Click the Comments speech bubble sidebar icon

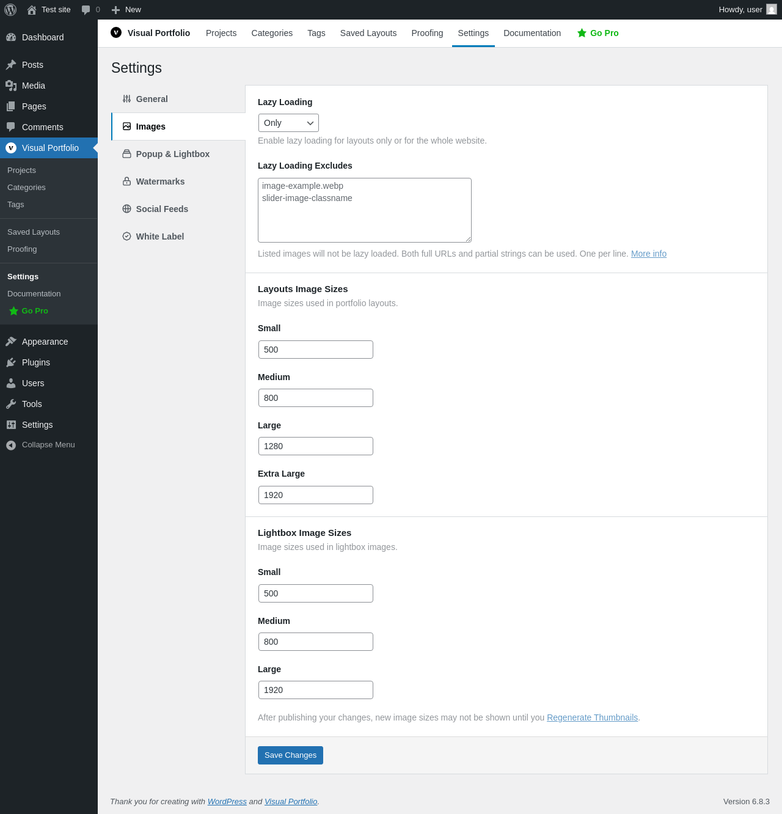(x=11, y=127)
